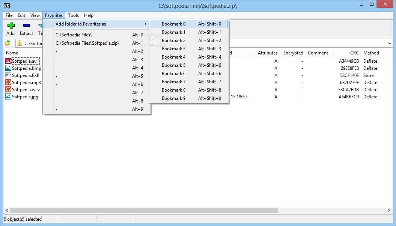Sort by the Encrypted column header
396x226 pixels.
click(293, 53)
